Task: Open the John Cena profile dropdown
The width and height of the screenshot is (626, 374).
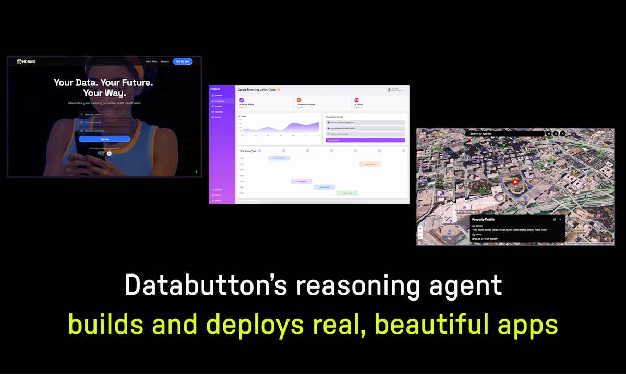Action: coord(404,90)
